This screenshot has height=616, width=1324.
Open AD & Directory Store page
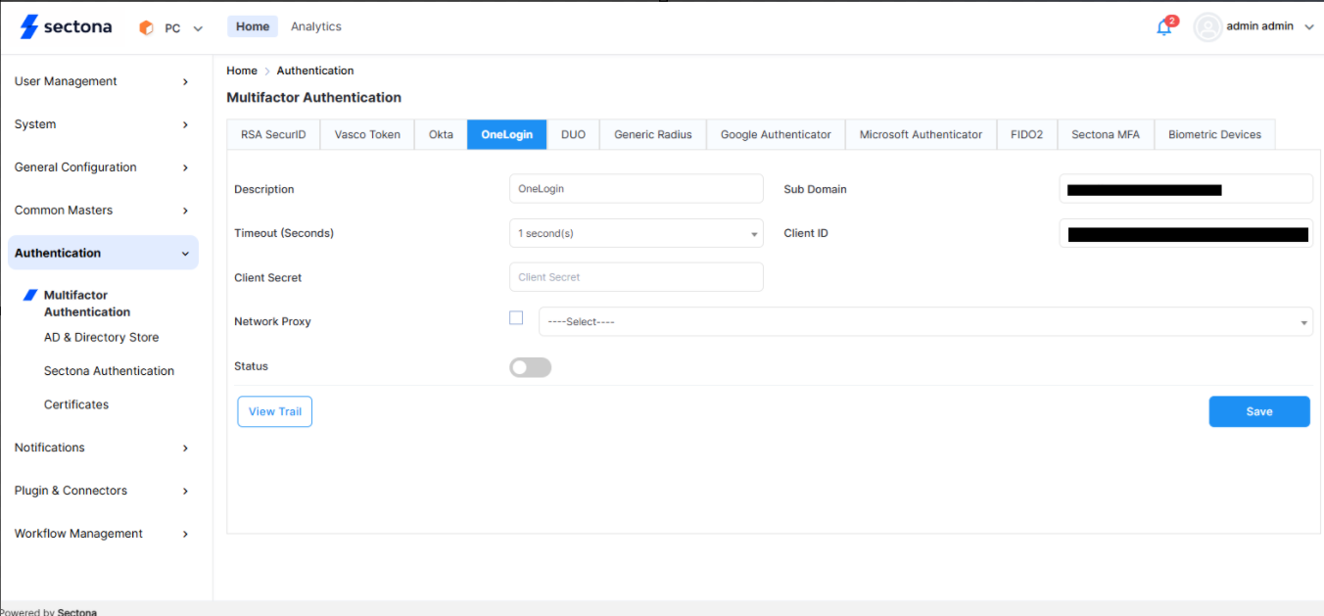[x=101, y=337]
